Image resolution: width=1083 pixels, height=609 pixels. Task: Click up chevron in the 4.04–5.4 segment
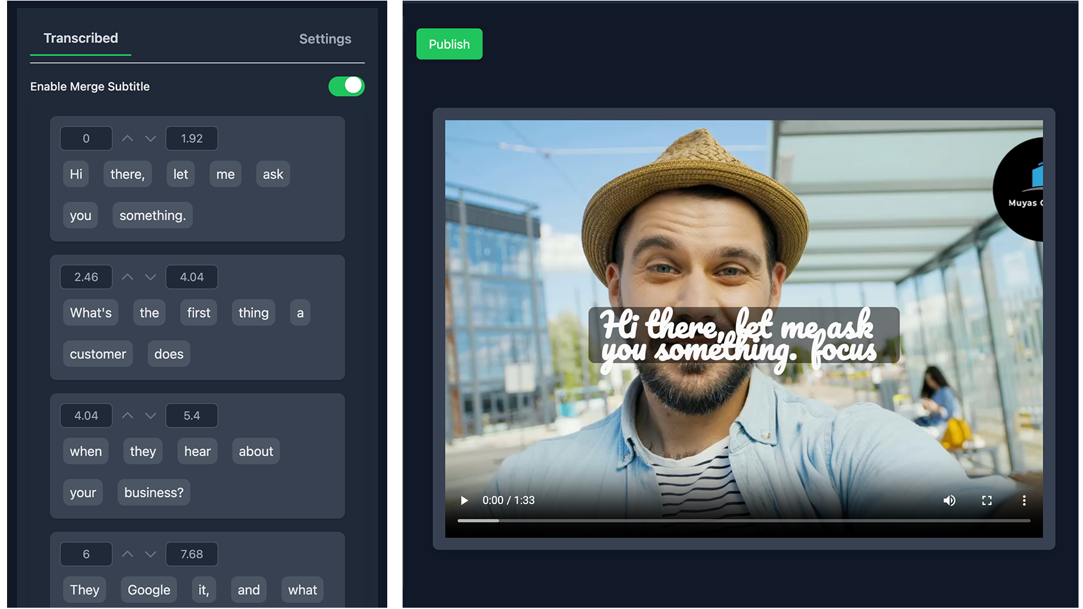tap(127, 416)
